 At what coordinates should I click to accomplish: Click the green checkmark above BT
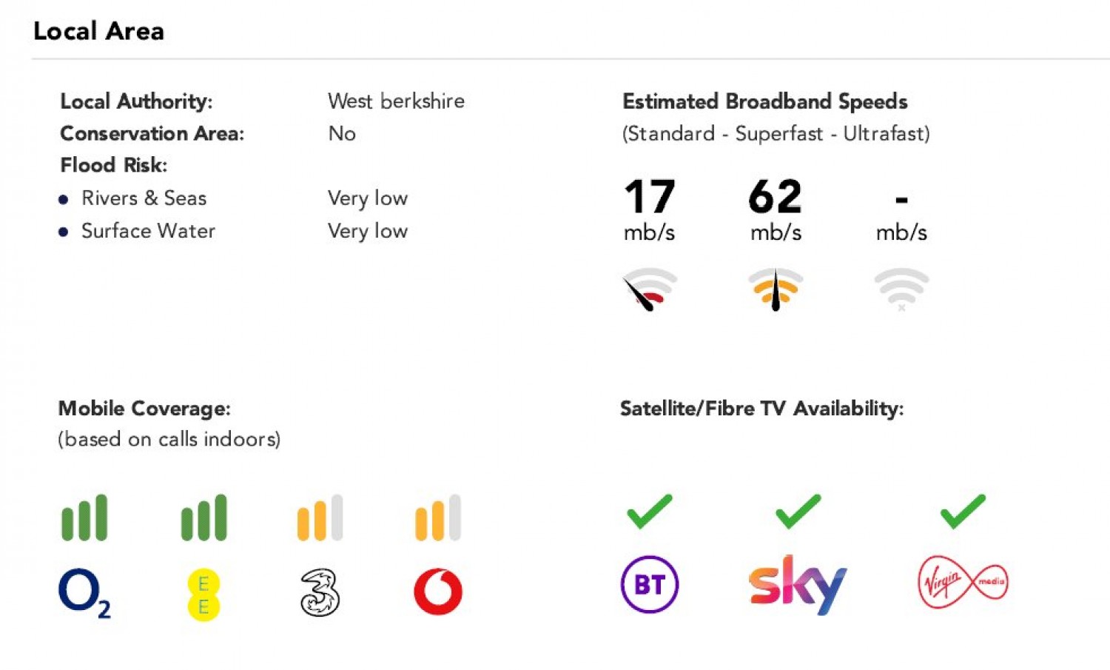649,512
